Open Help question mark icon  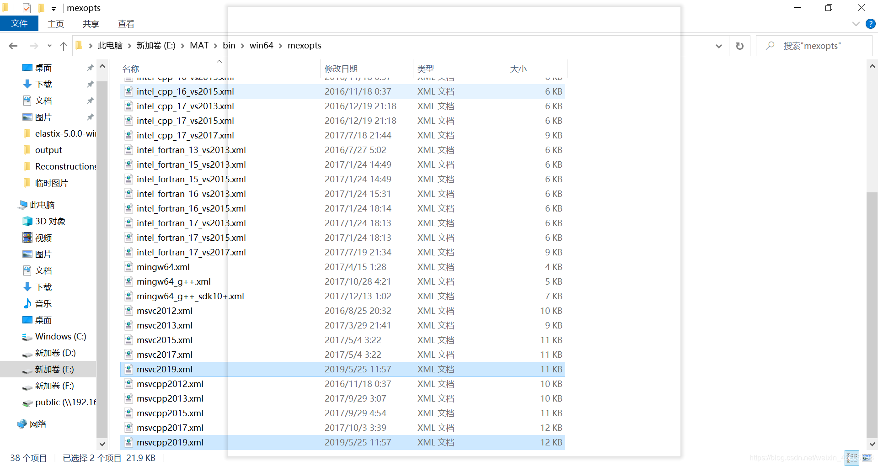(x=871, y=24)
